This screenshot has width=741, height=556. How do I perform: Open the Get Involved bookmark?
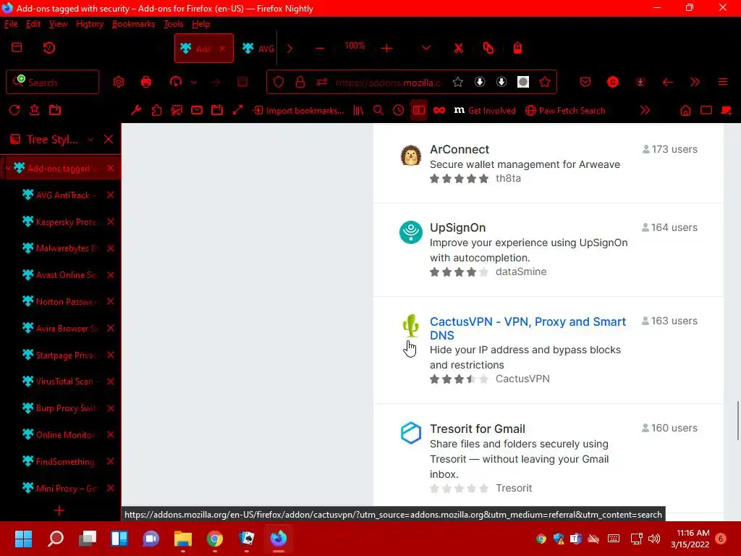[x=484, y=111]
